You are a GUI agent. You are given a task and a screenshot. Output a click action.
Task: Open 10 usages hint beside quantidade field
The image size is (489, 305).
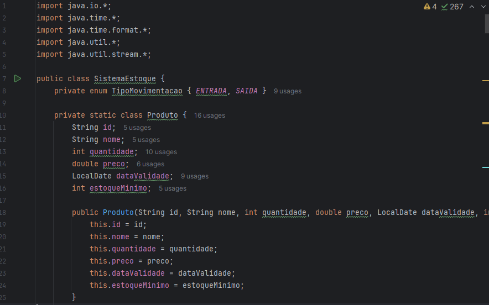coord(161,152)
